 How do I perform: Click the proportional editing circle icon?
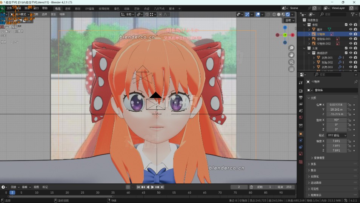(160, 14)
